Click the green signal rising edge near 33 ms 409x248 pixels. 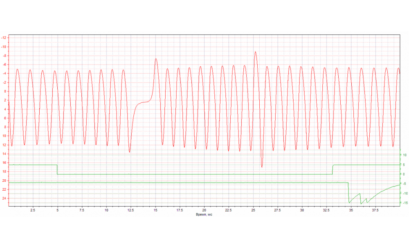[333, 169]
